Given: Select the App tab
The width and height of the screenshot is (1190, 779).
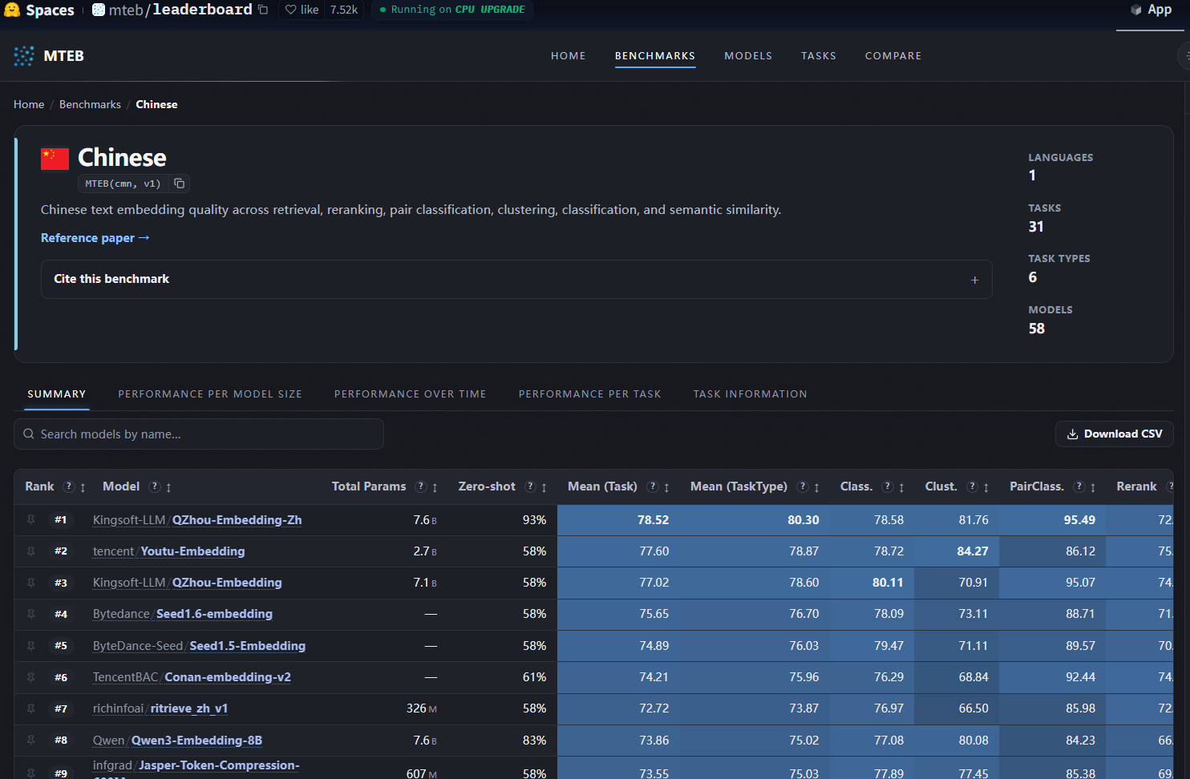Looking at the screenshot, I should [1151, 10].
